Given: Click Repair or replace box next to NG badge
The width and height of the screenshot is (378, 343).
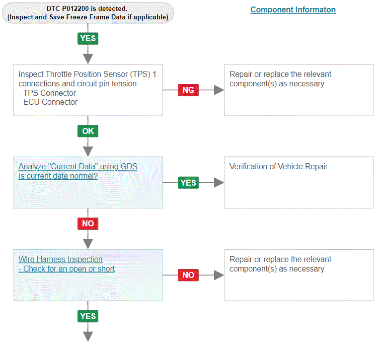Looking at the screenshot, I should point(299,90).
